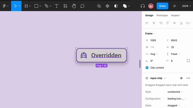Change State property from dragged

174,105
